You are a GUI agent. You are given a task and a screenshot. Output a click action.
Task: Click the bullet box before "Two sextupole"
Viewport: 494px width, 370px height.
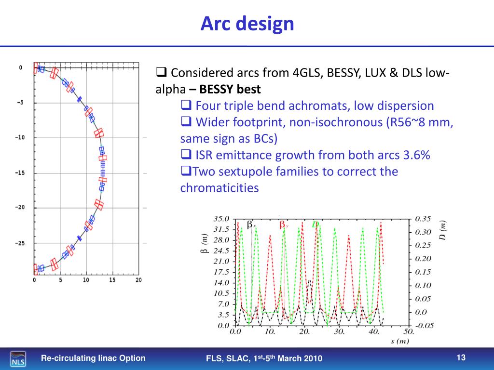(186, 171)
